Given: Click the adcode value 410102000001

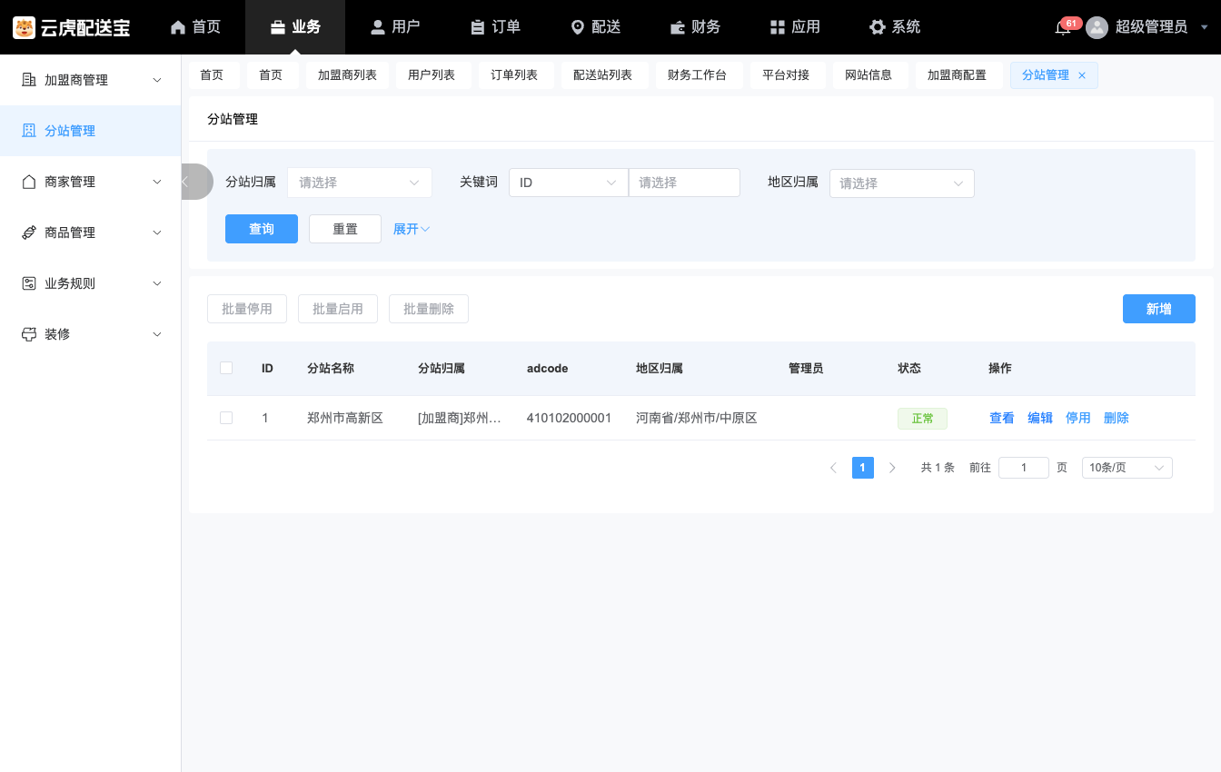Looking at the screenshot, I should [570, 418].
